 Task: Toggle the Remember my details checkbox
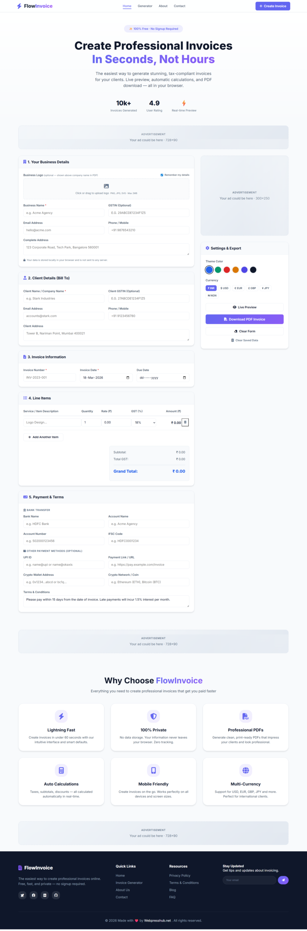(162, 175)
